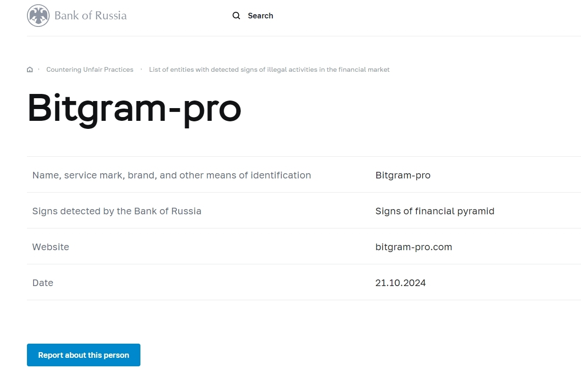Go to home via breadcrumb house icon

30,70
